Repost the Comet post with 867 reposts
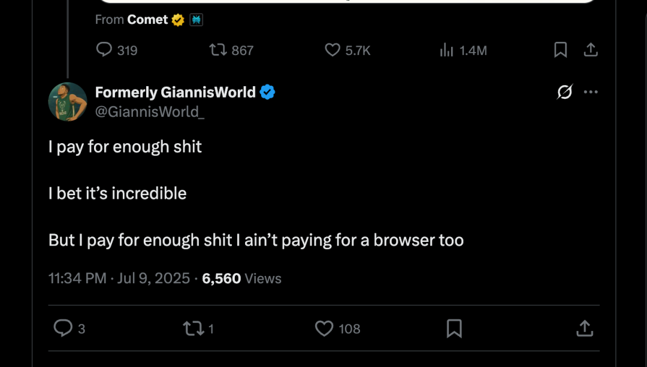 pyautogui.click(x=218, y=50)
